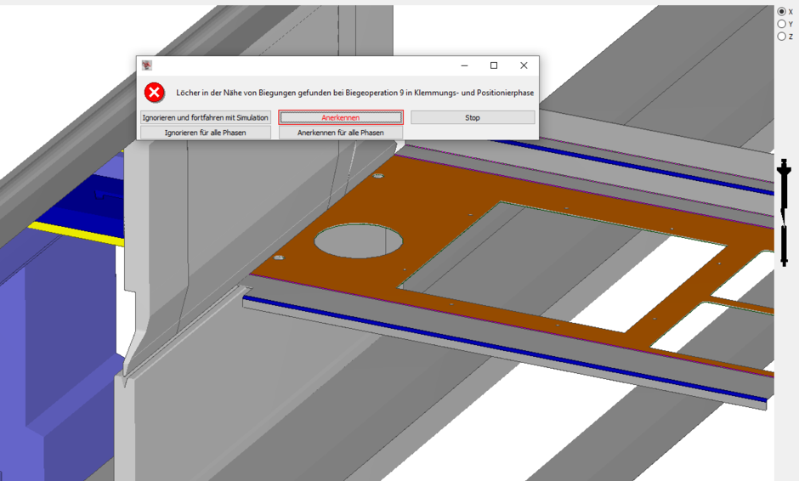
Task: Minimize the warning dialog window
Action: [464, 65]
